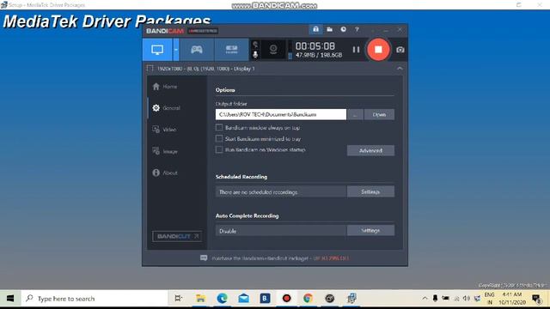Click the BANDICAM logo
Image resolution: width=550 pixels, height=309 pixels.
tap(165, 31)
